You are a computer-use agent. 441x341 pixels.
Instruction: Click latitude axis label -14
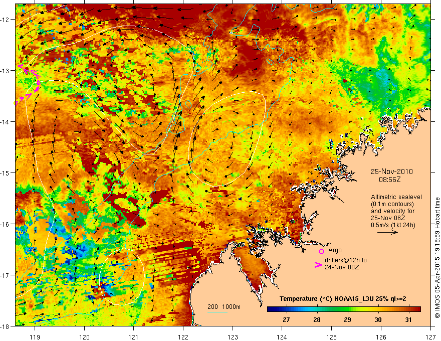5,122
